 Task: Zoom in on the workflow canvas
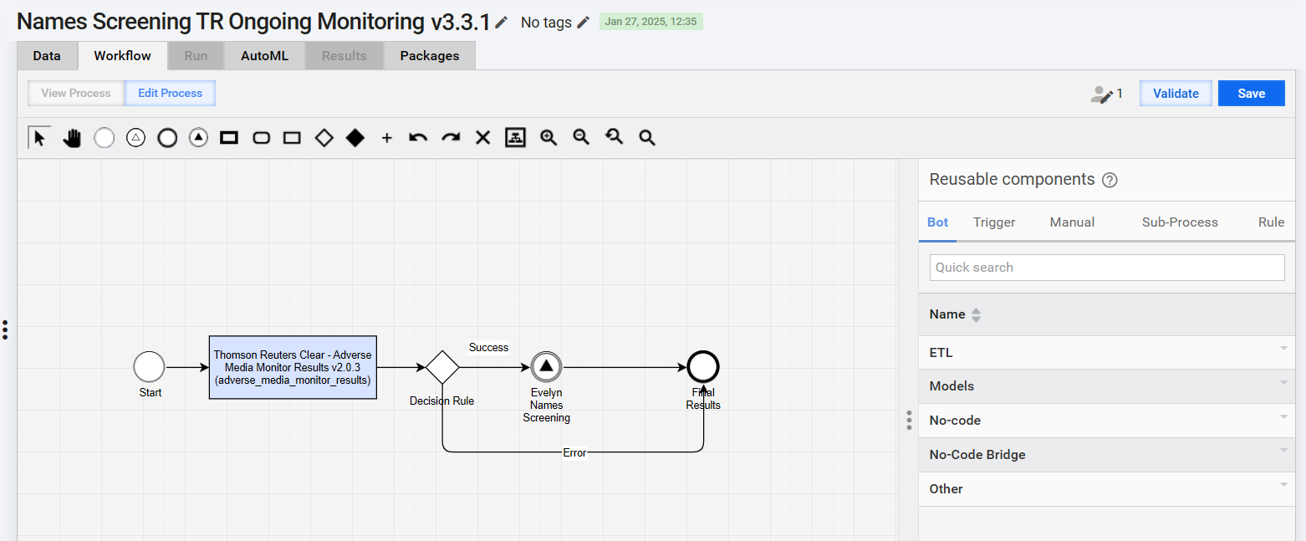point(548,138)
